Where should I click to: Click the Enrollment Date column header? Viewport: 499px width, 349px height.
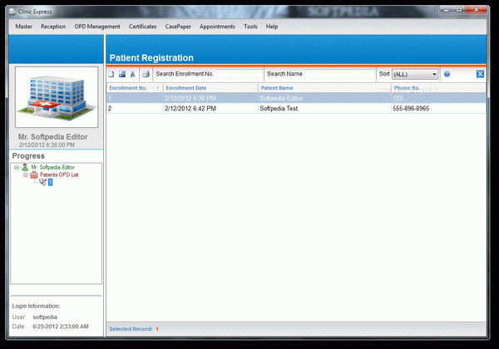210,88
